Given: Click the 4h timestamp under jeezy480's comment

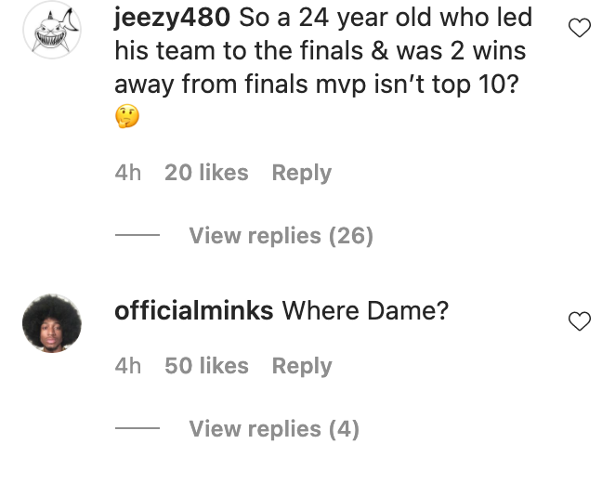Looking at the screenshot, I should [128, 173].
